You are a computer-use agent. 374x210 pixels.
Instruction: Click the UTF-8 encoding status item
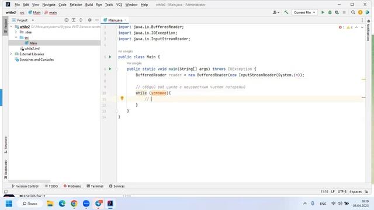342,192
